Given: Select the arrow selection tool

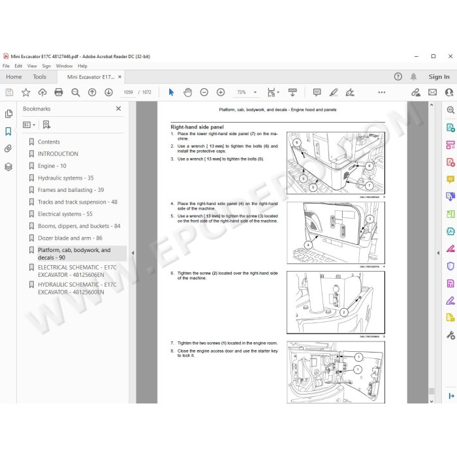Looking at the screenshot, I should click(171, 93).
